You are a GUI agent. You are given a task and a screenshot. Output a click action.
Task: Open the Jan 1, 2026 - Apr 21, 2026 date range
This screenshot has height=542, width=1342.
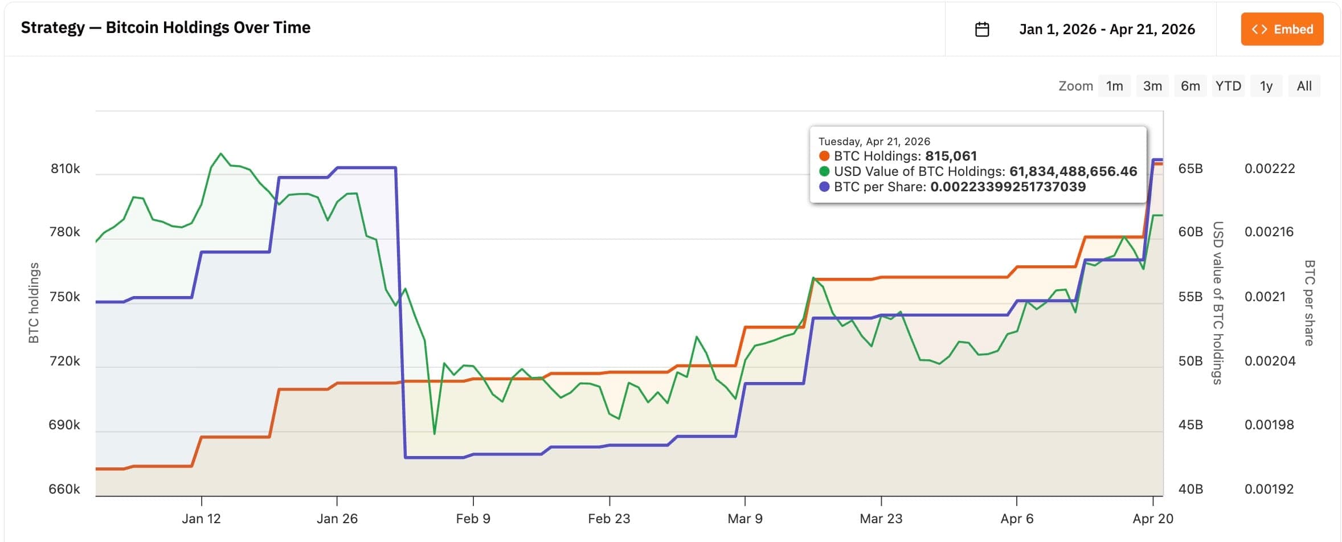1107,29
